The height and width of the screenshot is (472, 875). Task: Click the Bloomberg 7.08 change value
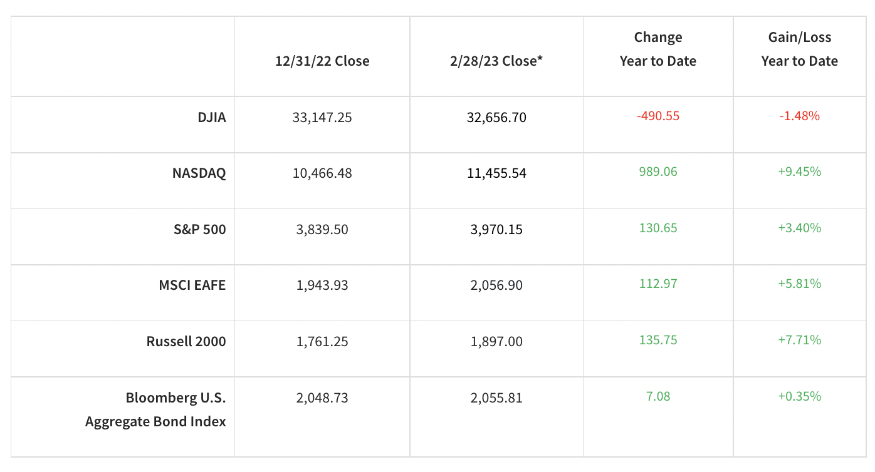coord(658,396)
